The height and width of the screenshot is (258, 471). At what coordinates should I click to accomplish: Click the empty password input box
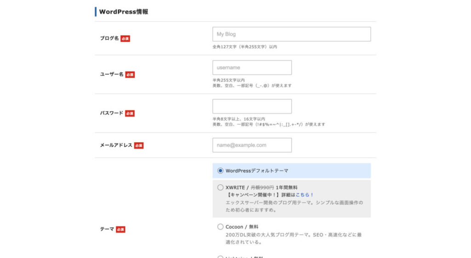252,106
